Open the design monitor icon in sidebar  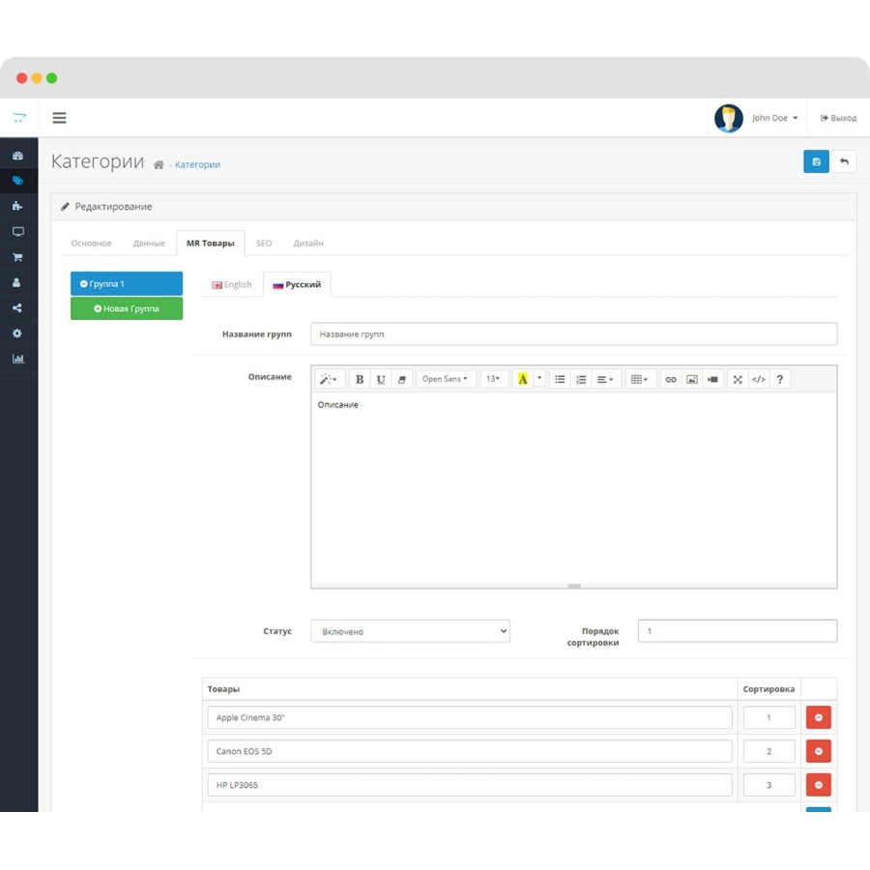tap(17, 231)
